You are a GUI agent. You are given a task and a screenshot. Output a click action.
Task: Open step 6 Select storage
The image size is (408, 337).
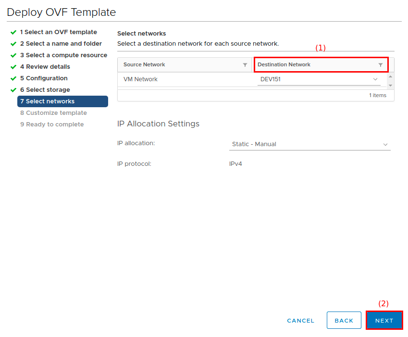point(45,90)
